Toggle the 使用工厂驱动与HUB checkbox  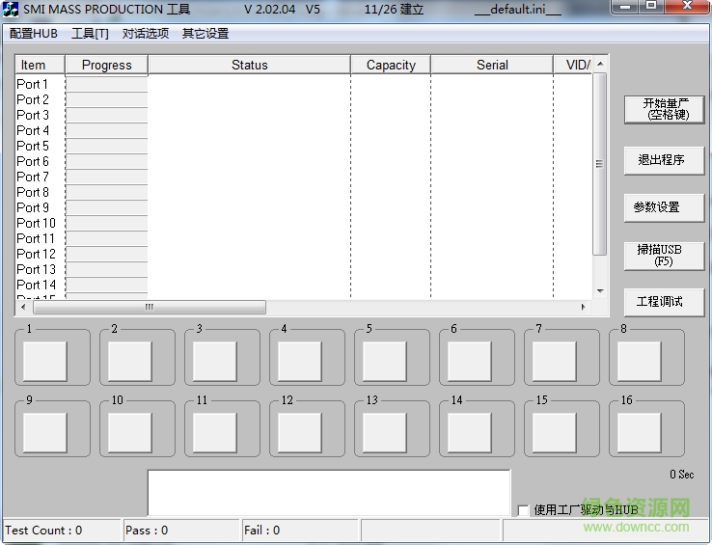[x=523, y=510]
